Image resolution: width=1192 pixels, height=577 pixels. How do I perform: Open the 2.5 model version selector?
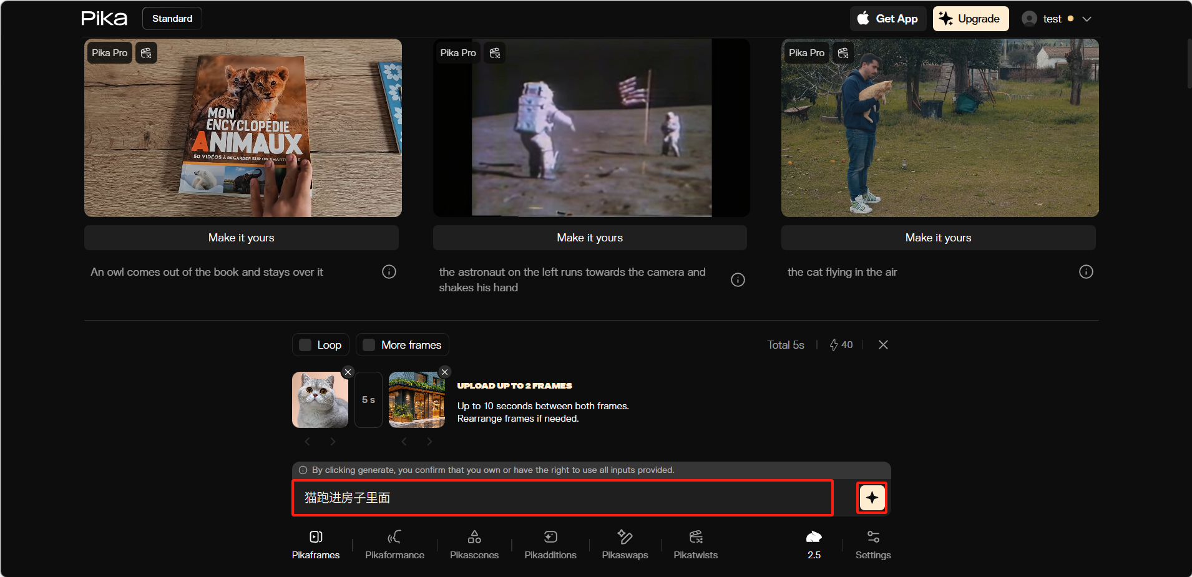click(814, 545)
